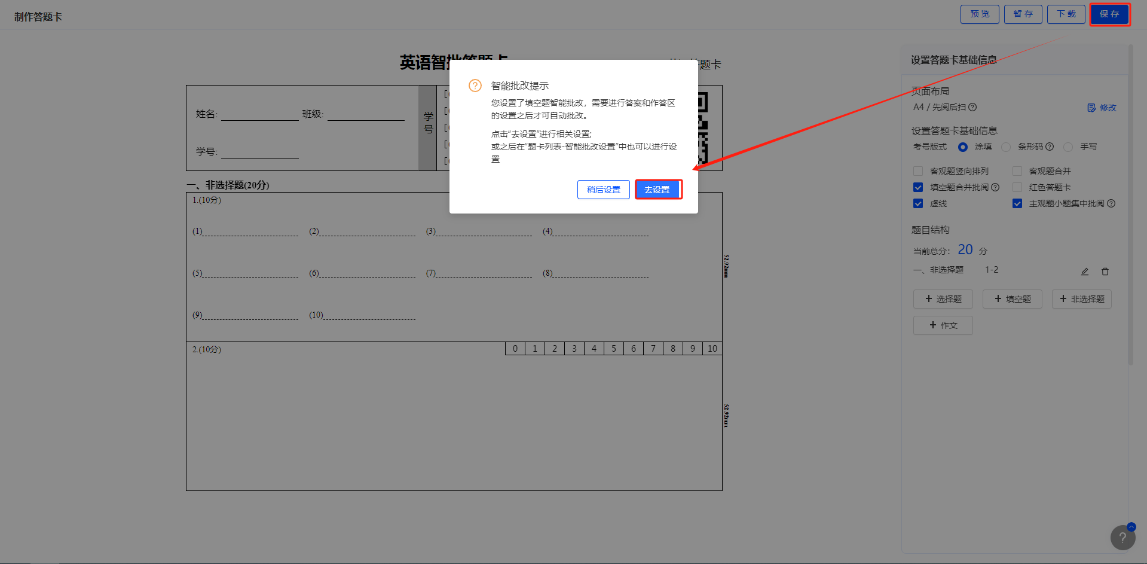Click the edit icon next to 修改
Viewport: 1147px width, 564px height.
1091,108
